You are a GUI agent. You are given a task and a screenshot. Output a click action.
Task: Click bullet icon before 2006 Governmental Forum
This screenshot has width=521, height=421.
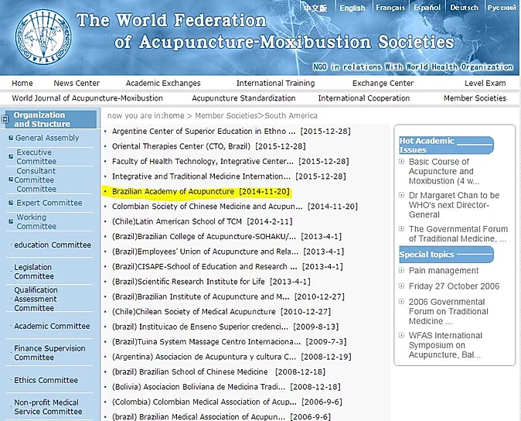[x=401, y=302]
